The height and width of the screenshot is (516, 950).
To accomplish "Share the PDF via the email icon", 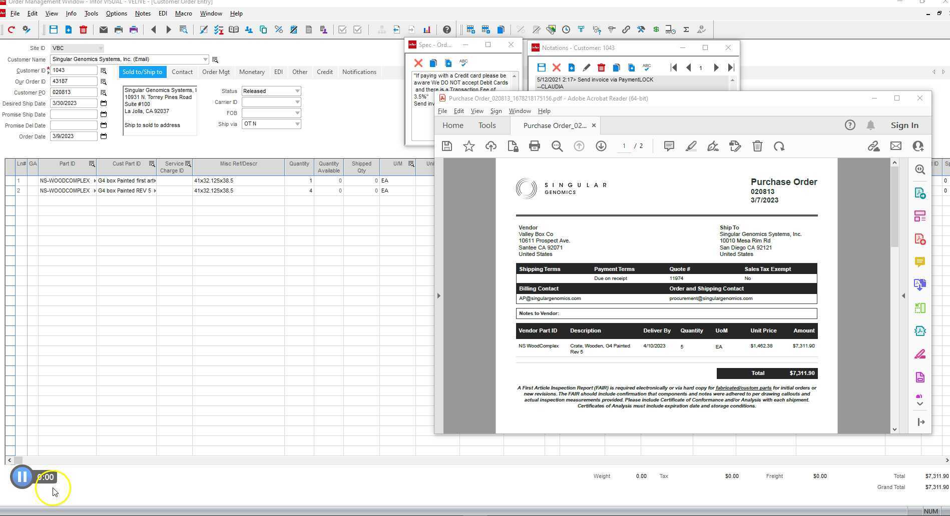I will pyautogui.click(x=896, y=146).
